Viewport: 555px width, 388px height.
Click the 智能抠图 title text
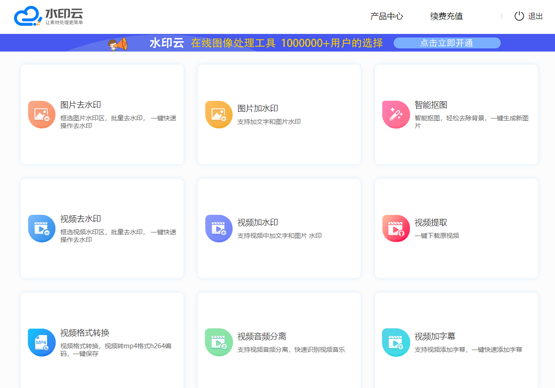pos(431,105)
